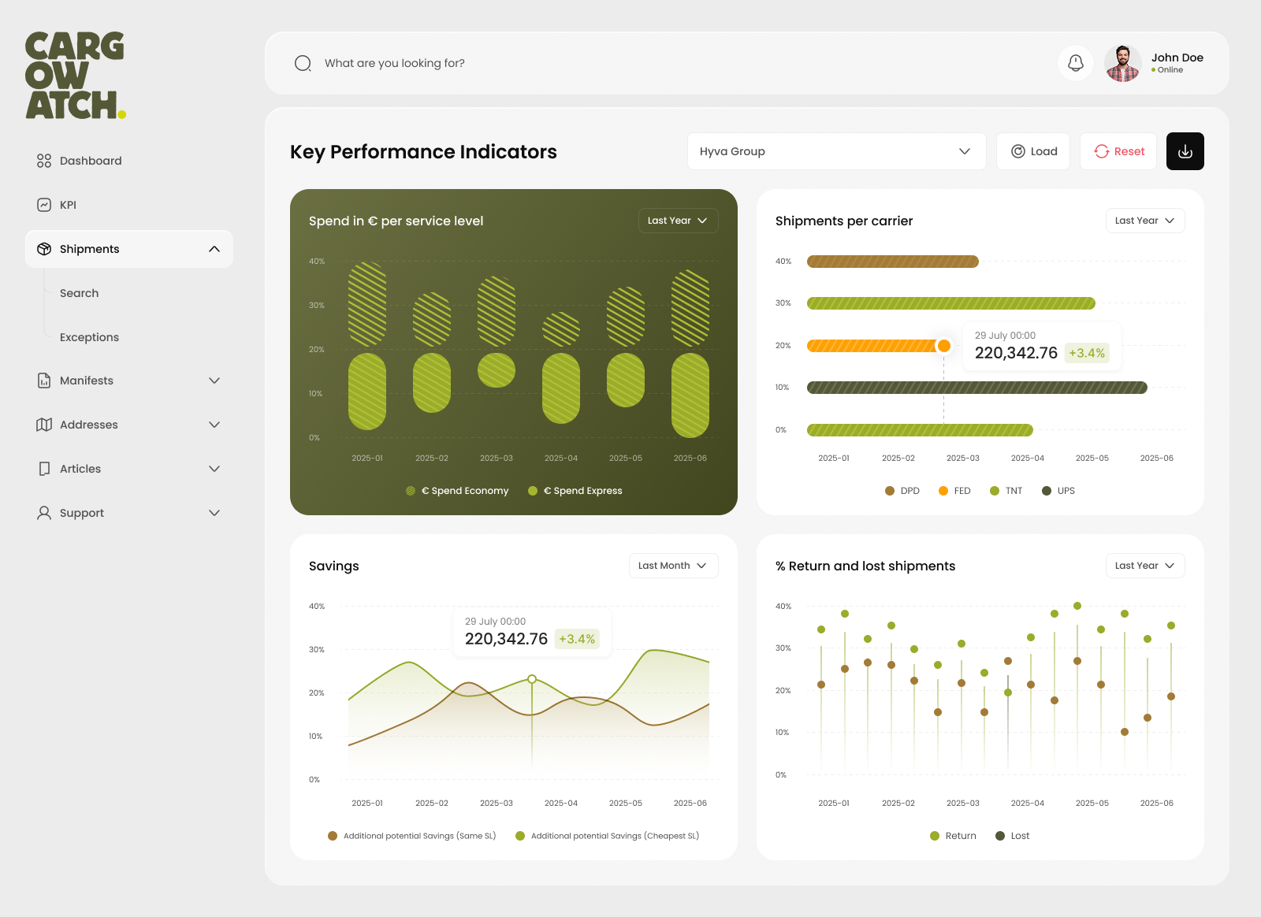Open the Search subpage under Shipments
Image resolution: width=1261 pixels, height=917 pixels.
79,292
